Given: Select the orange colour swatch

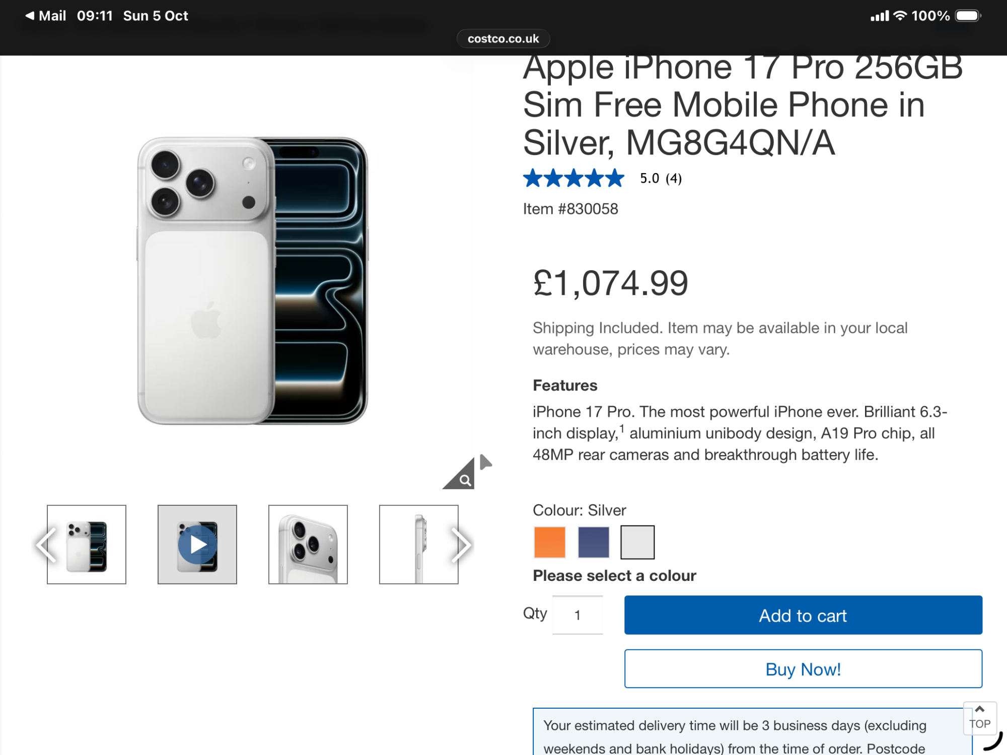Looking at the screenshot, I should 549,542.
